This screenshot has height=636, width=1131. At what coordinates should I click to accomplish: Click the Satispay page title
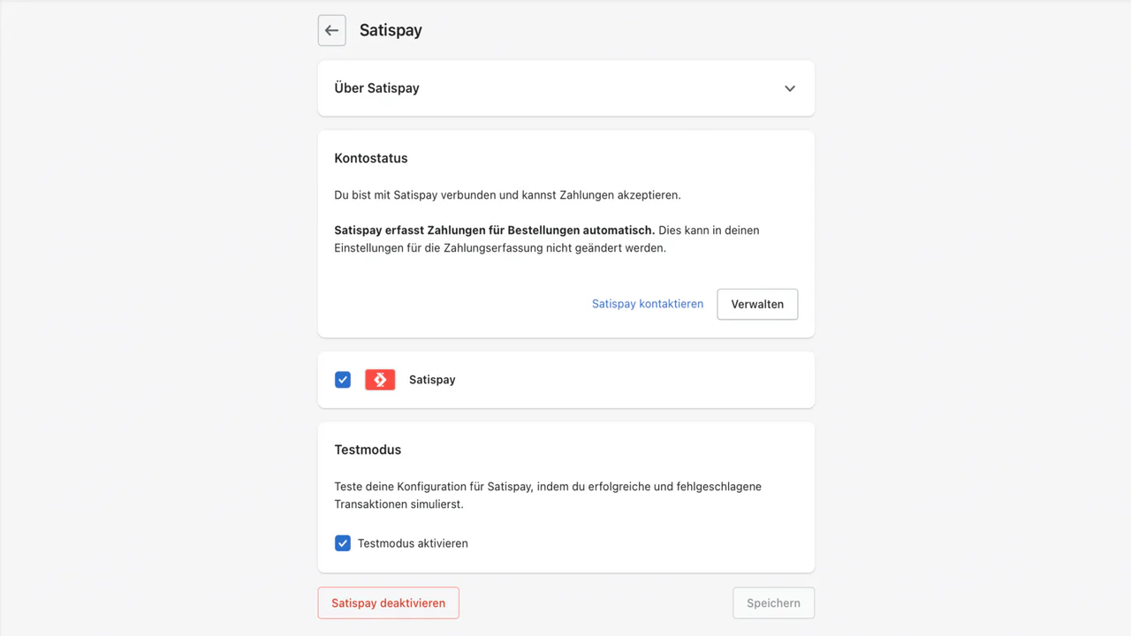391,30
